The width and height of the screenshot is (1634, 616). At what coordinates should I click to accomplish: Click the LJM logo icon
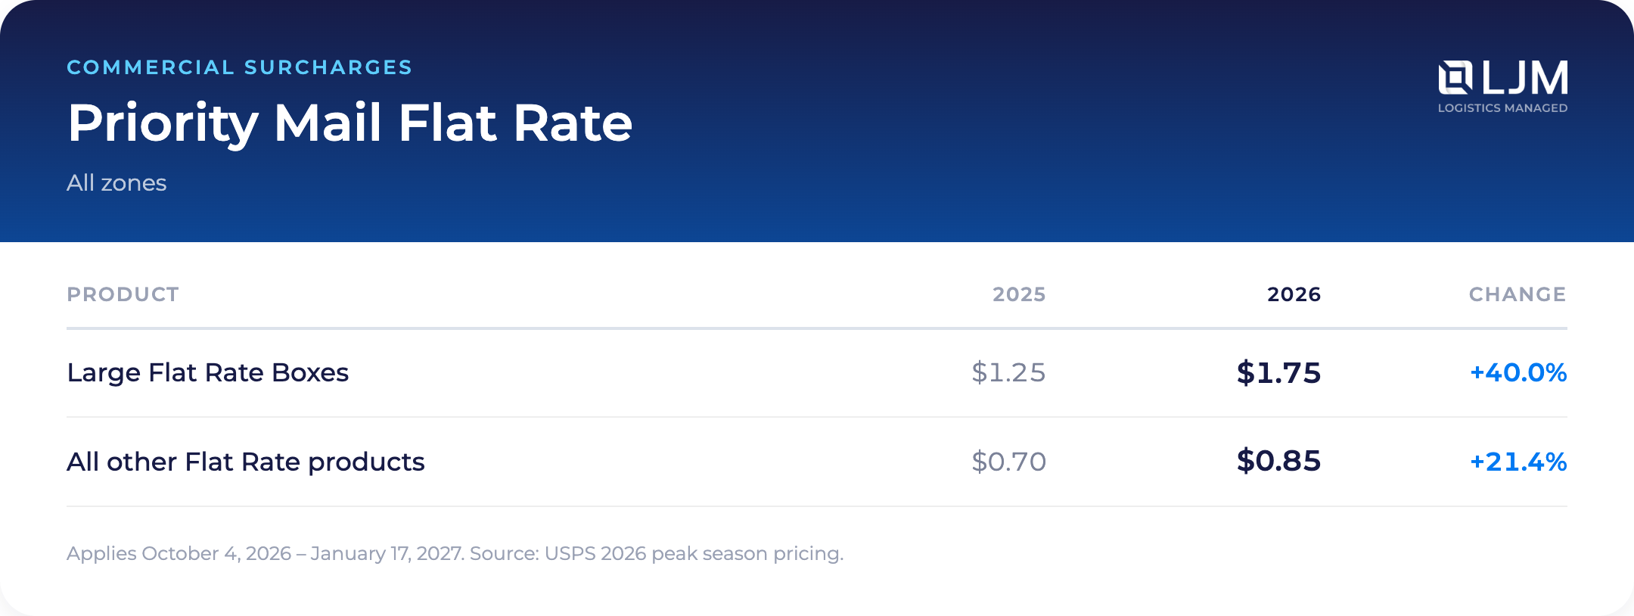(x=1455, y=78)
